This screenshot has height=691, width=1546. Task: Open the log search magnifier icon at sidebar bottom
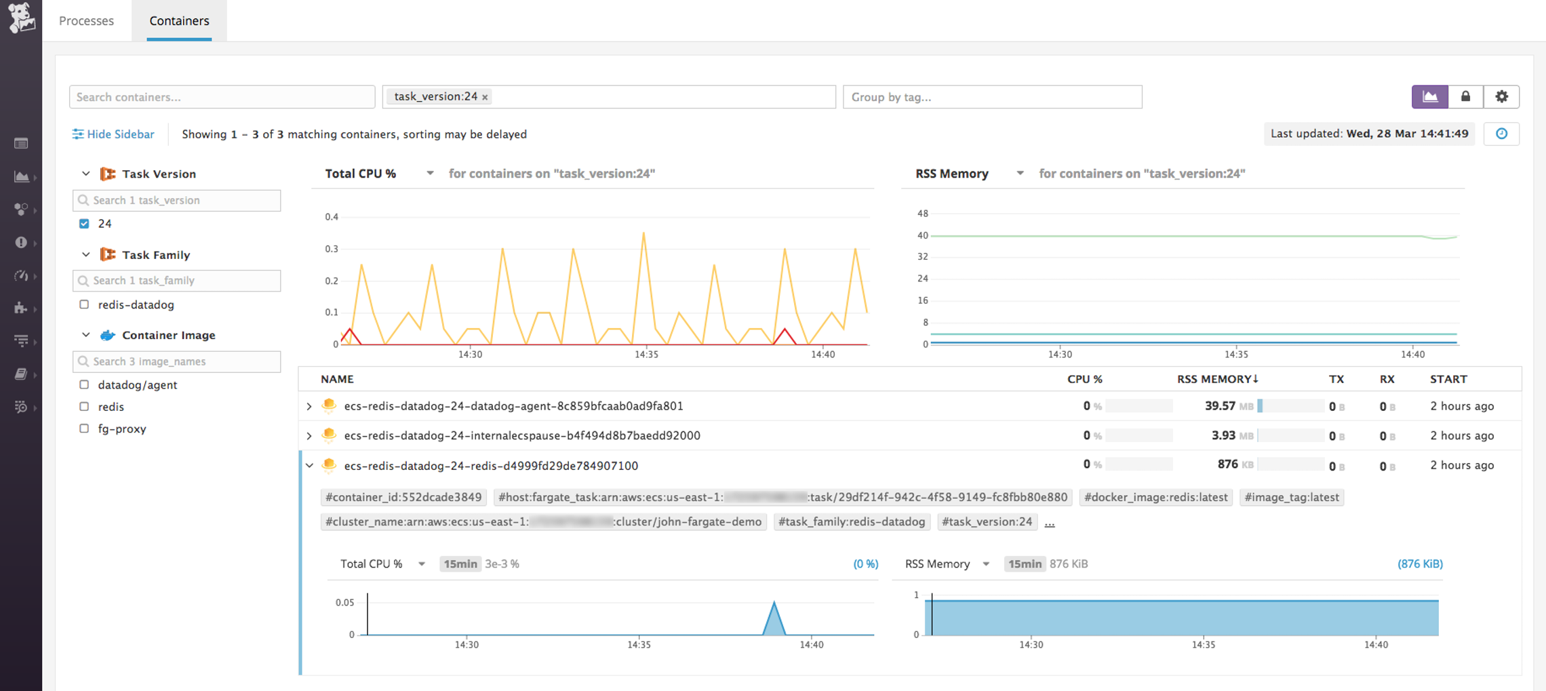pyautogui.click(x=22, y=408)
